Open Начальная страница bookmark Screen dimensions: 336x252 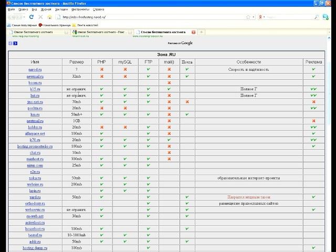coord(55,25)
